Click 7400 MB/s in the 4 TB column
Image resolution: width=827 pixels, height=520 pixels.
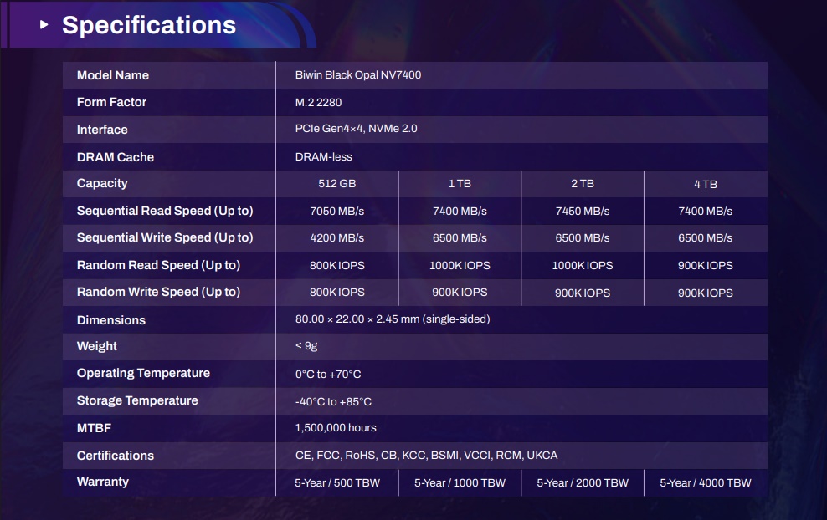click(706, 211)
